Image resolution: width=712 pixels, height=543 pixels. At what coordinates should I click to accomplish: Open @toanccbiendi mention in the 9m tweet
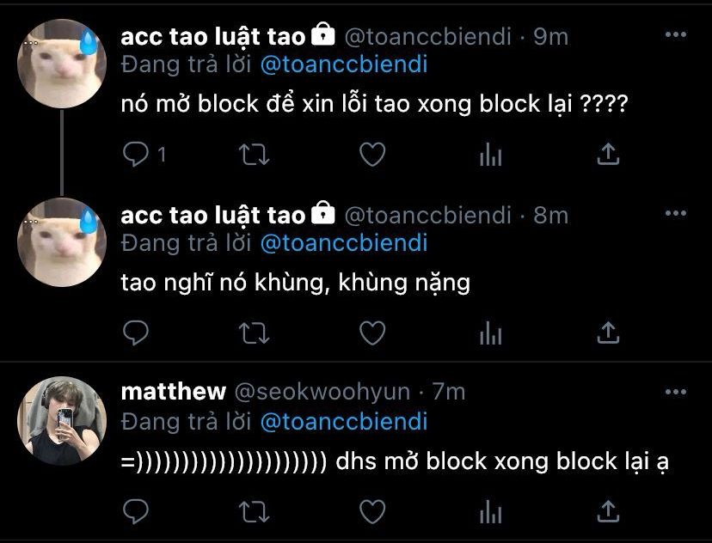(x=344, y=64)
